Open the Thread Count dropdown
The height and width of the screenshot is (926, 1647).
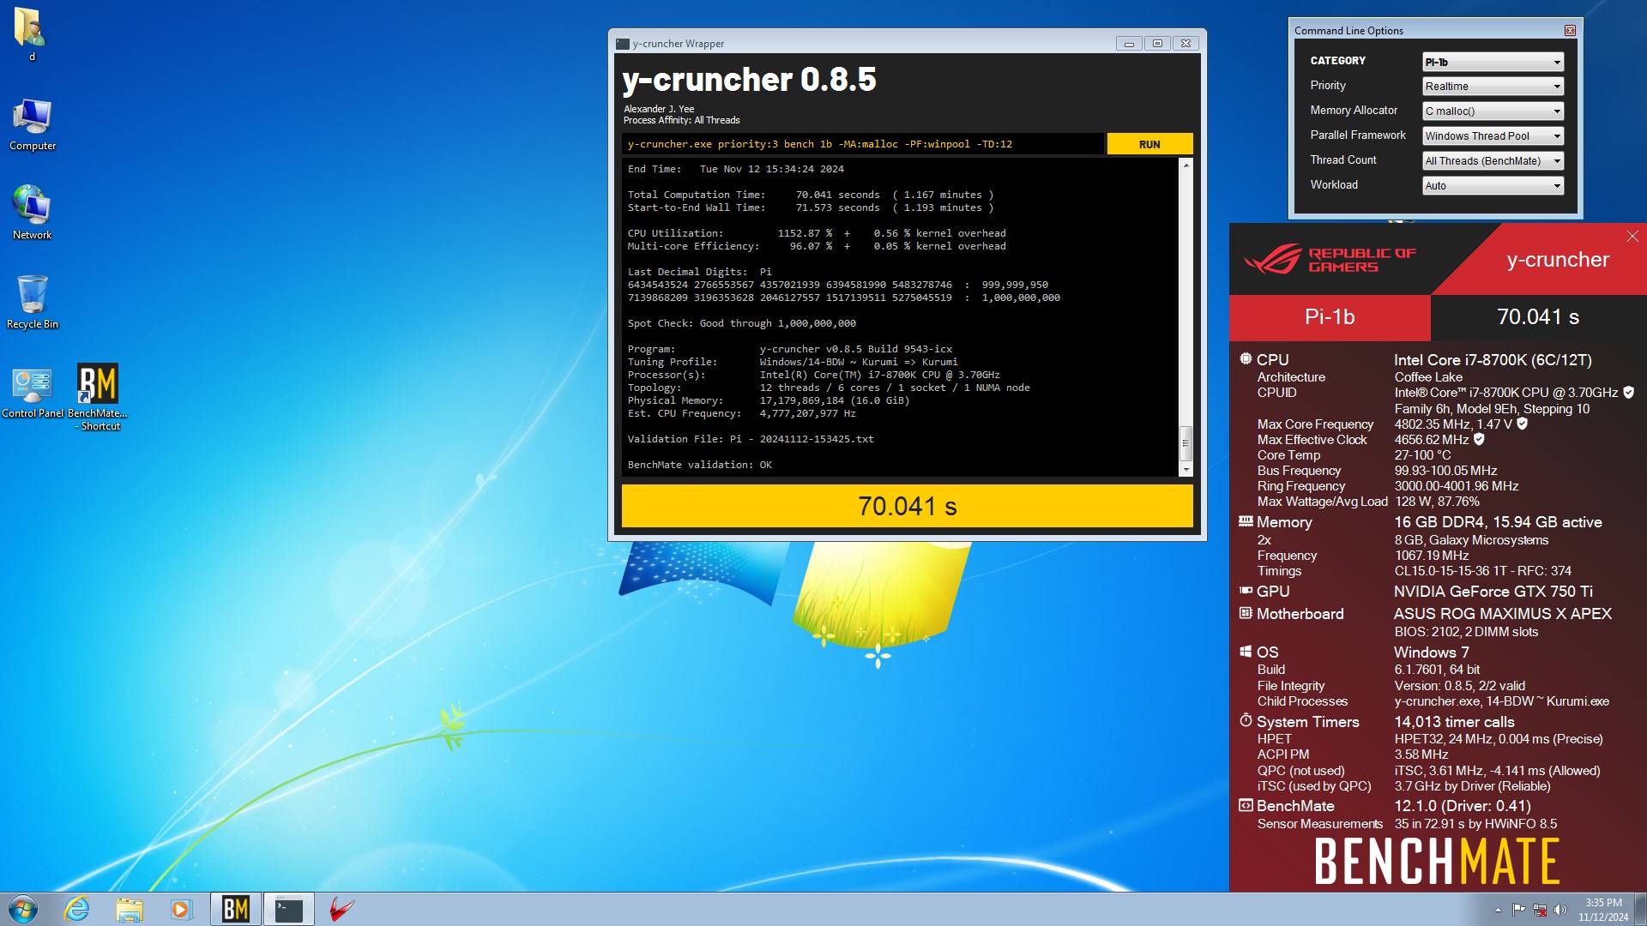(1493, 161)
